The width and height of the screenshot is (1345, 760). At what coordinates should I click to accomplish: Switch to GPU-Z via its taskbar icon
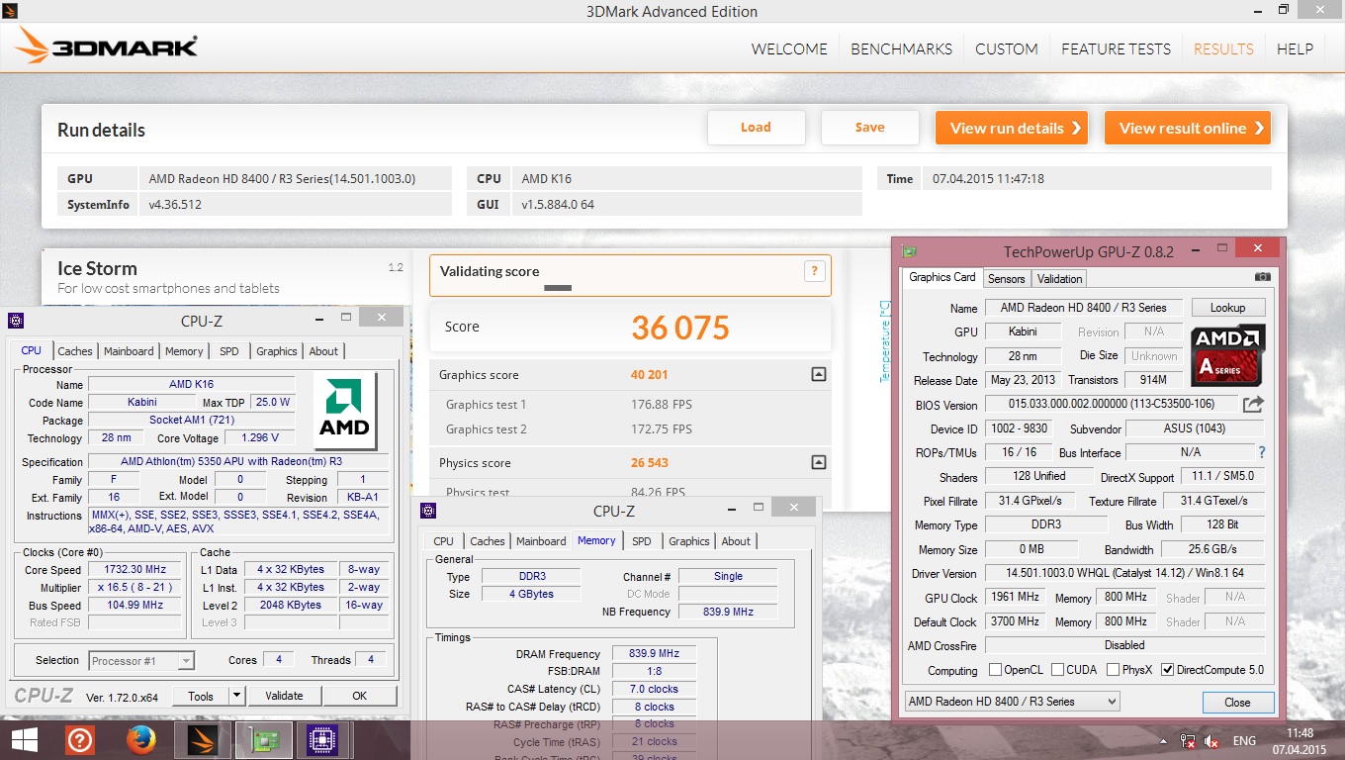[263, 740]
